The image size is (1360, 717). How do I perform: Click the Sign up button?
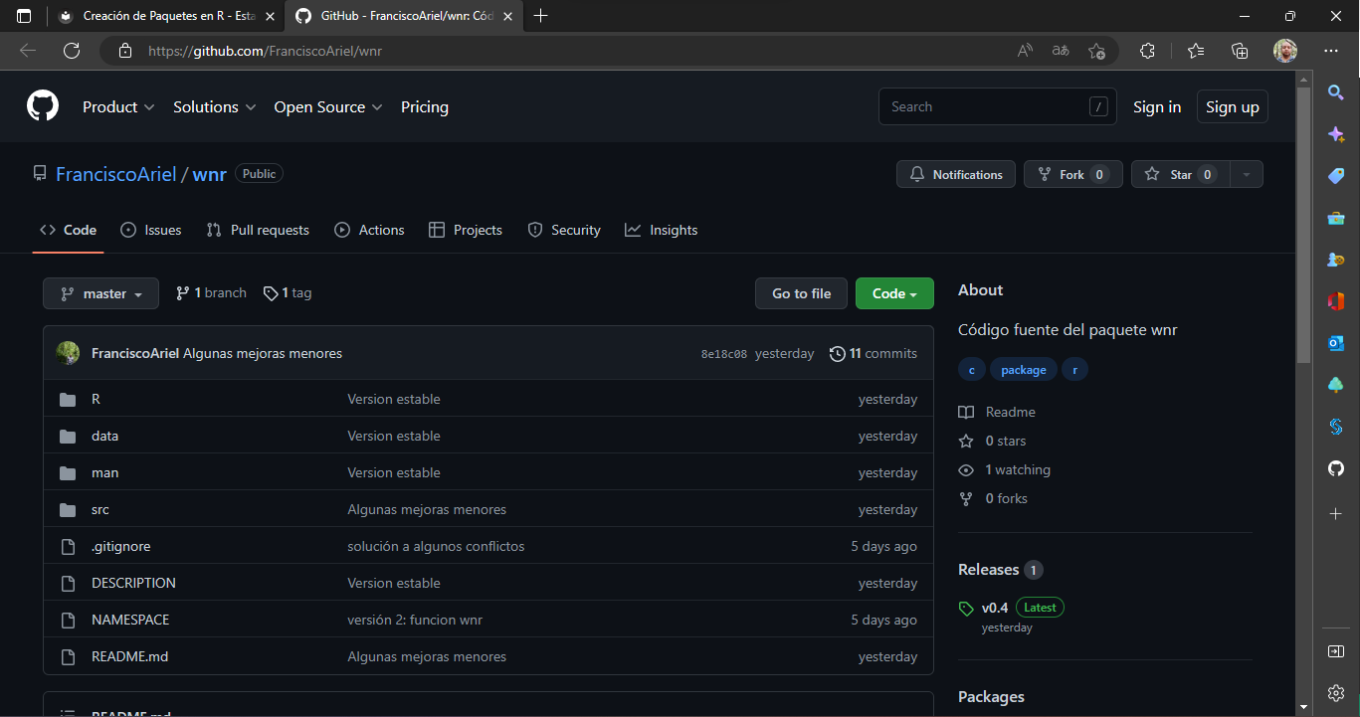point(1233,106)
